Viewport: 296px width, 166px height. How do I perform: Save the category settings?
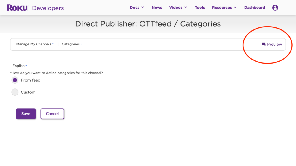point(26,114)
